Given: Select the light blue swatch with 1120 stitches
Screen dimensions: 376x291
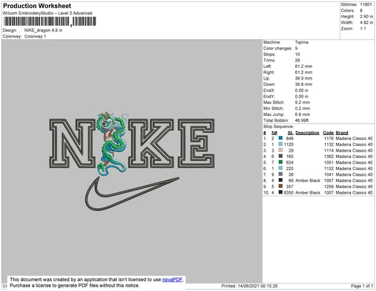Looking at the screenshot, I should (281, 144).
